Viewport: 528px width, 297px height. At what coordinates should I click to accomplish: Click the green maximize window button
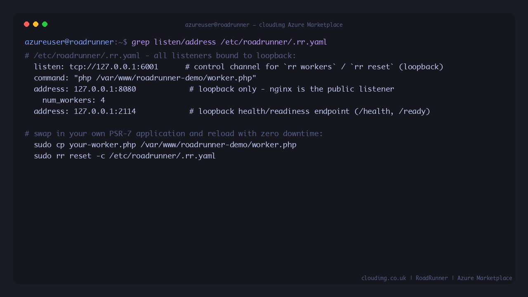coord(45,24)
